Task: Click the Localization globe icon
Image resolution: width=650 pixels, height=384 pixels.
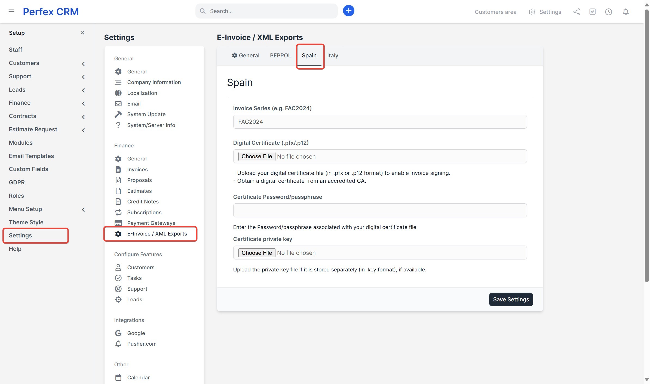Action: point(118,93)
